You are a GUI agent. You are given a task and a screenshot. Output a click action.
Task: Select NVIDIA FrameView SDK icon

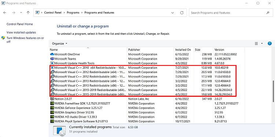click(x=52, y=103)
